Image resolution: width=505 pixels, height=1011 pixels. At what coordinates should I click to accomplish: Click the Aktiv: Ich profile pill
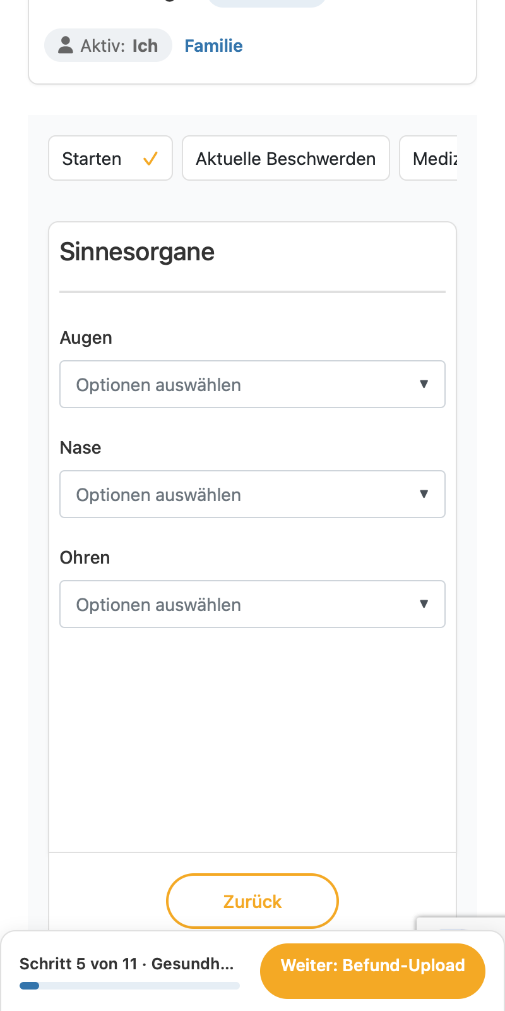108,45
